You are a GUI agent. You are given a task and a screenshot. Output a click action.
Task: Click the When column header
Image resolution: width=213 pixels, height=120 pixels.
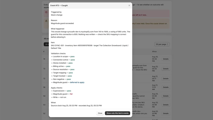point(154,51)
